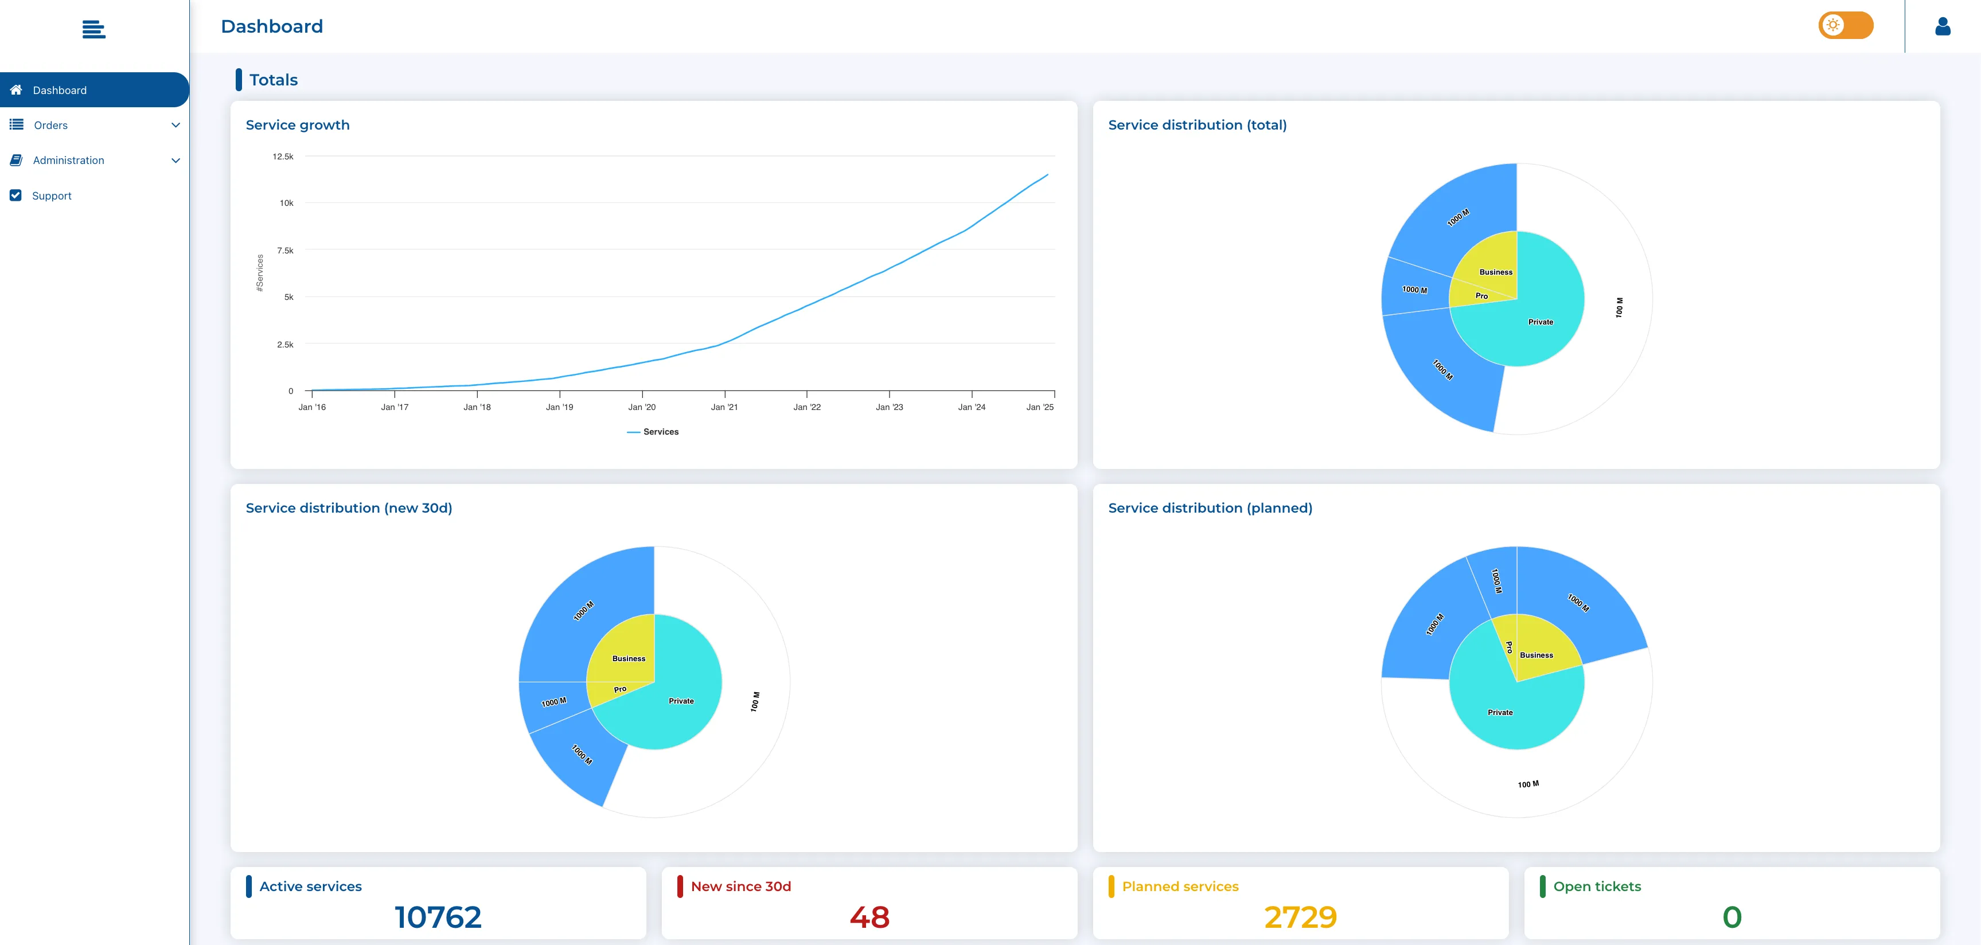Open the user profile icon

[1943, 27]
